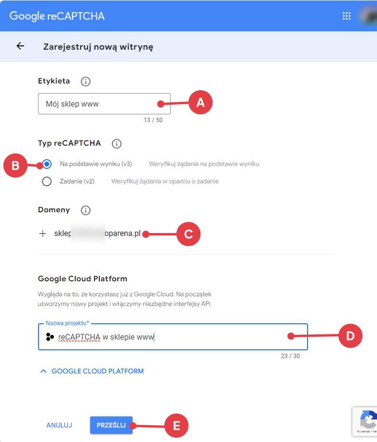Viewport: 377px width, 442px height.
Task: Click the 'Weryfikuj żądania na podstawie wyniku' text
Action: click(204, 164)
